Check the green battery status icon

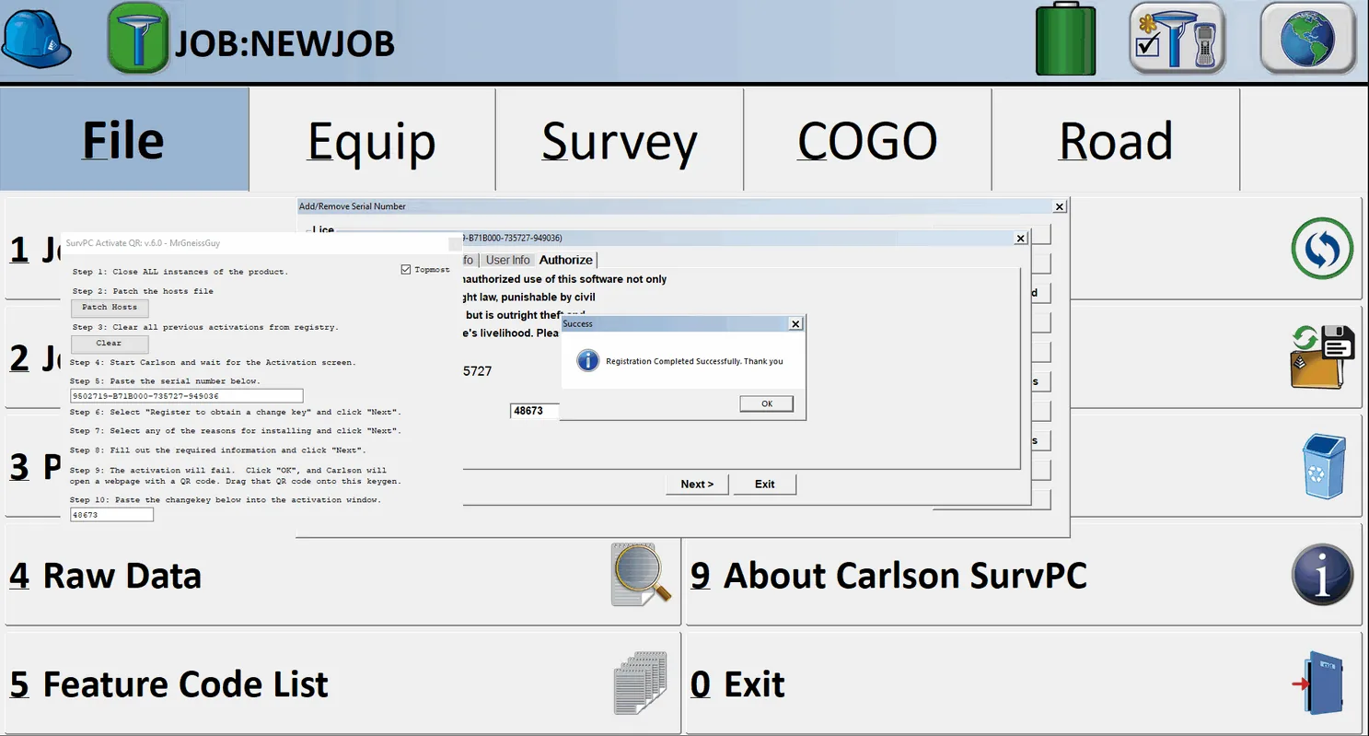pyautogui.click(x=1065, y=39)
